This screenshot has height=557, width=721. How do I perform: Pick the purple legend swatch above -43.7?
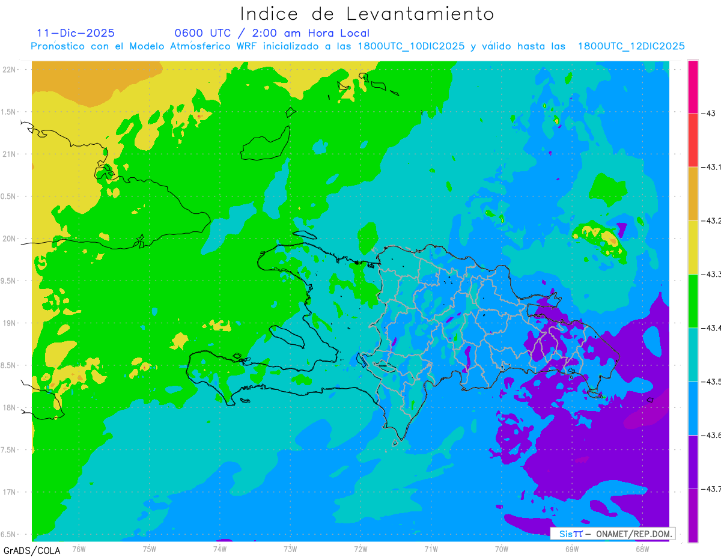(693, 461)
